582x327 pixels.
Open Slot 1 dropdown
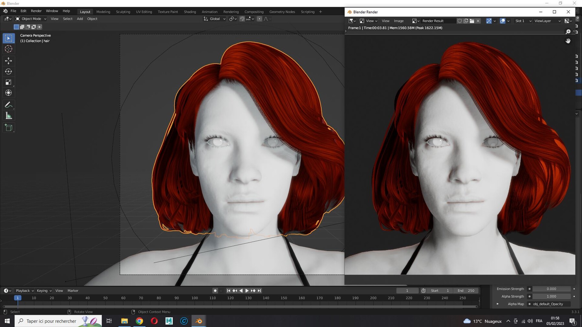tap(523, 21)
